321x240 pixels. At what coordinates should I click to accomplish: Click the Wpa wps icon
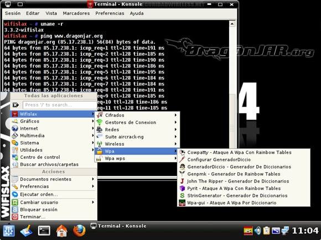100,158
